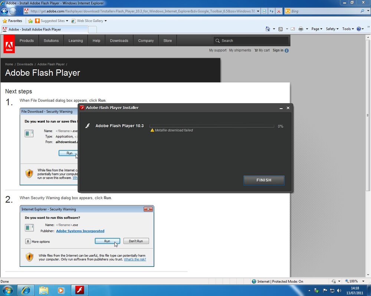Open Internet Explorer from the taskbar
The width and height of the screenshot is (371, 296).
26,290
